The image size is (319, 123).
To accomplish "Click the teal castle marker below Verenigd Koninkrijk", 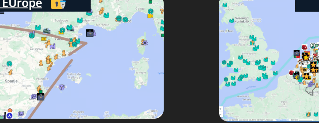I will (x=231, y=21).
